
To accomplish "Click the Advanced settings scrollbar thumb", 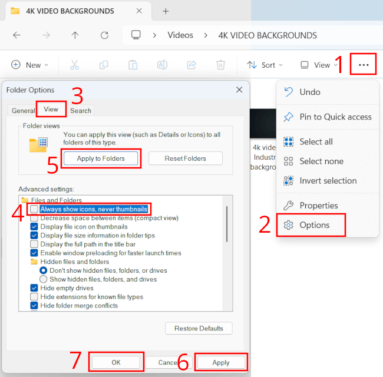I will [227, 224].
